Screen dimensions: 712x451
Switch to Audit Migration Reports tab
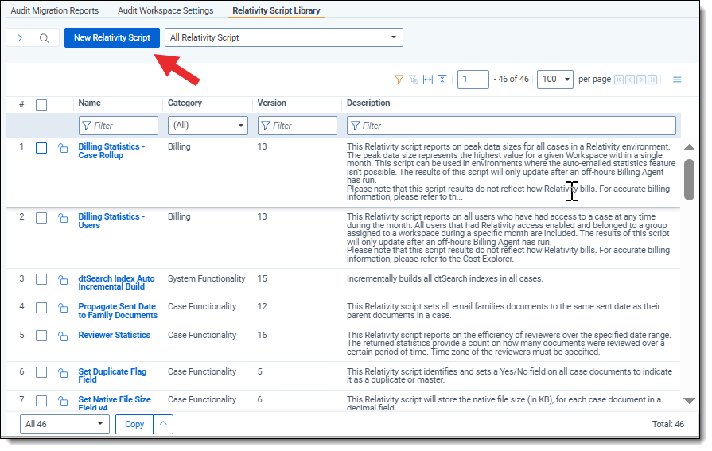click(x=55, y=10)
